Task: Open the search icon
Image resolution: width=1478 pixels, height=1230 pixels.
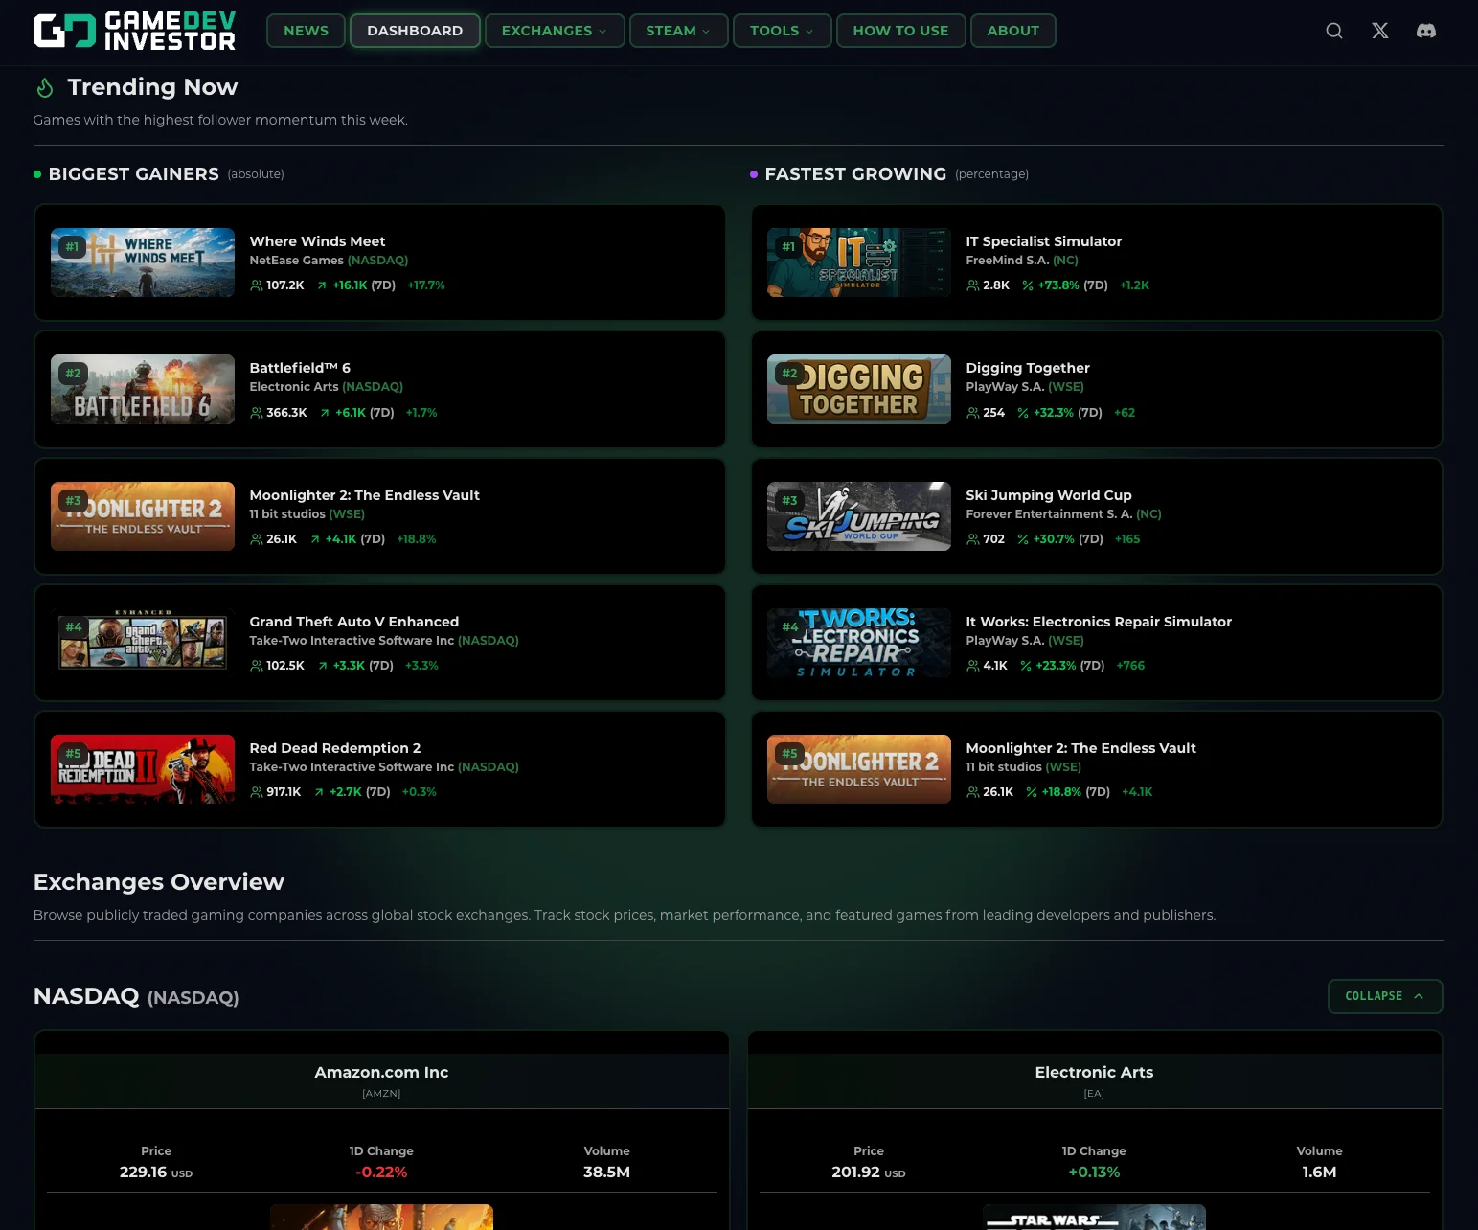Action: (x=1333, y=30)
